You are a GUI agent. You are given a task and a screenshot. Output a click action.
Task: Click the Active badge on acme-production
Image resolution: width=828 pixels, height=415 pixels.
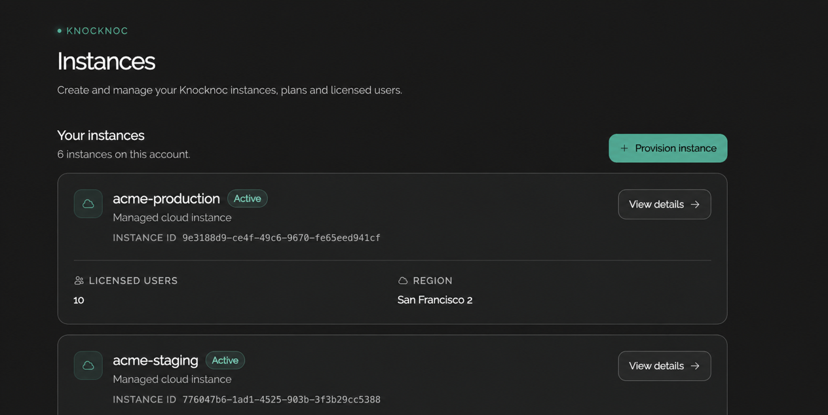click(248, 198)
